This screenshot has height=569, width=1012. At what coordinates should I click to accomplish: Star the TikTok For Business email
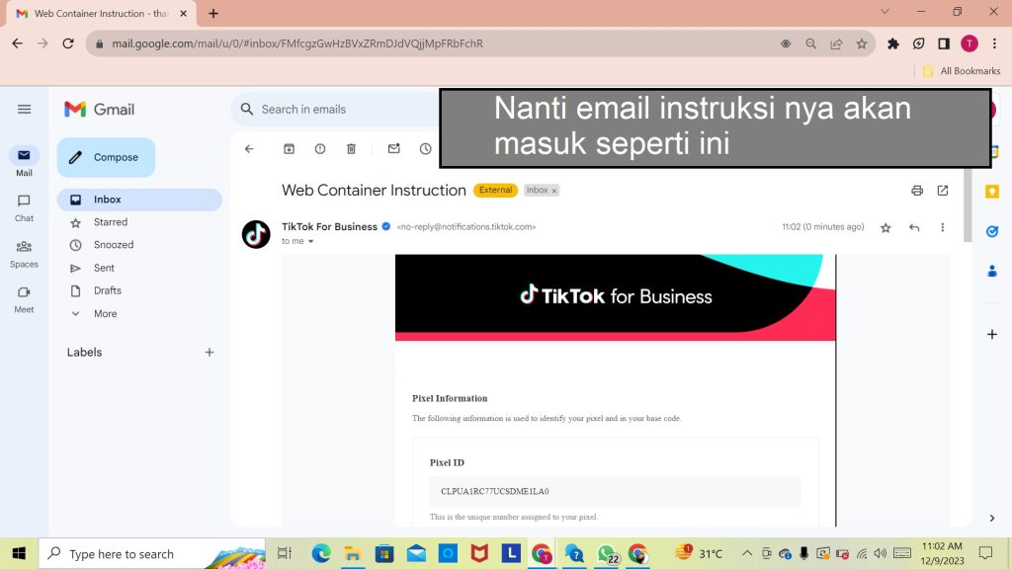[x=885, y=227]
